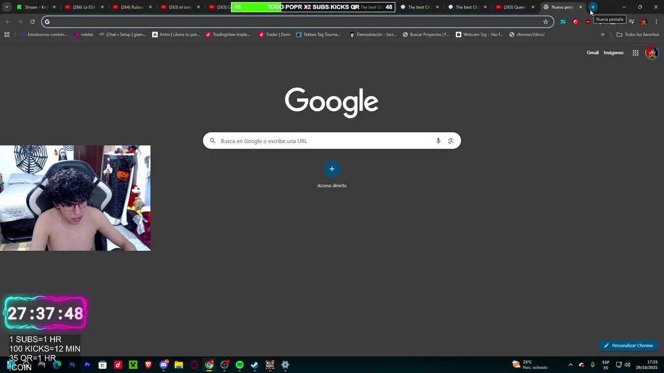Open Demostración - Incr... bookmark
This screenshot has width=664, height=373.
pyautogui.click(x=373, y=35)
